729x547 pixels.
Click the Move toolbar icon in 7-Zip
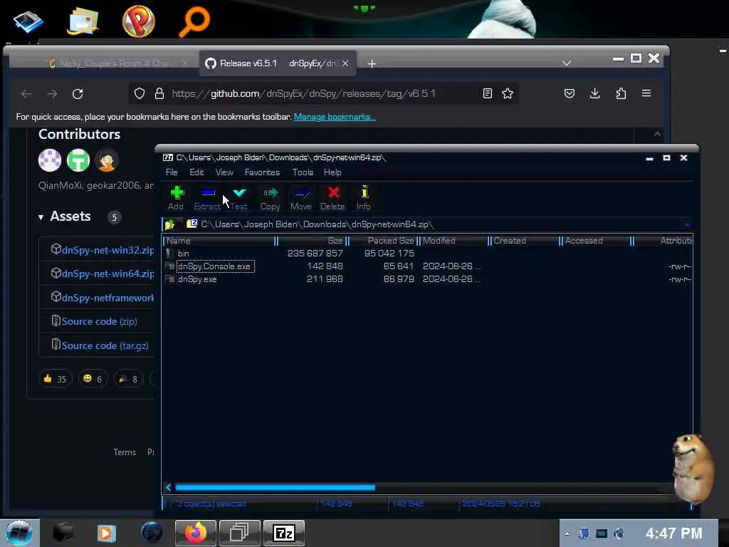[x=301, y=198]
